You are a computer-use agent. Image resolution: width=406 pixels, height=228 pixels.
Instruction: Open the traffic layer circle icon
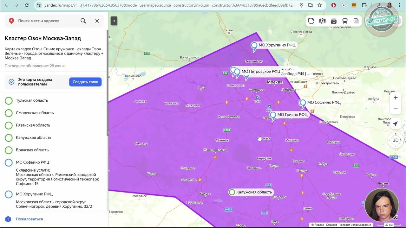(311, 21)
